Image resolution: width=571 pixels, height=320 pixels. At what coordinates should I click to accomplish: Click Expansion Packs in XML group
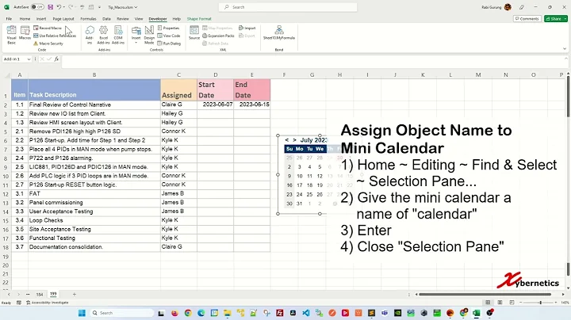coord(218,36)
